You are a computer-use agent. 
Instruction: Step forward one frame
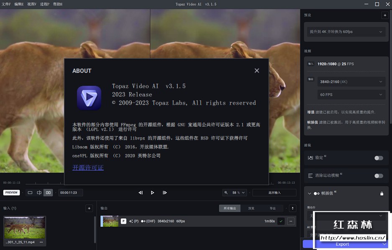click(x=164, y=193)
